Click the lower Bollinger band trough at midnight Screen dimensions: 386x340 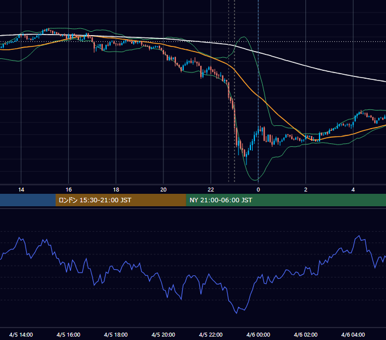click(255, 180)
